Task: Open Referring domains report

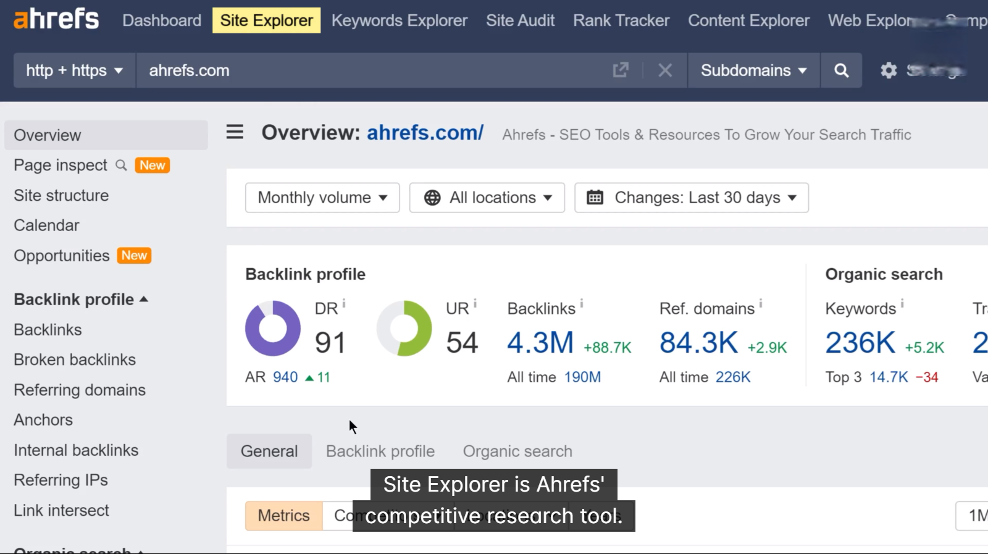Action: [80, 390]
